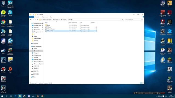Launch LogMeIn Hamachi shortcut
This screenshot has width=175, height=98.
[x=10, y=42]
